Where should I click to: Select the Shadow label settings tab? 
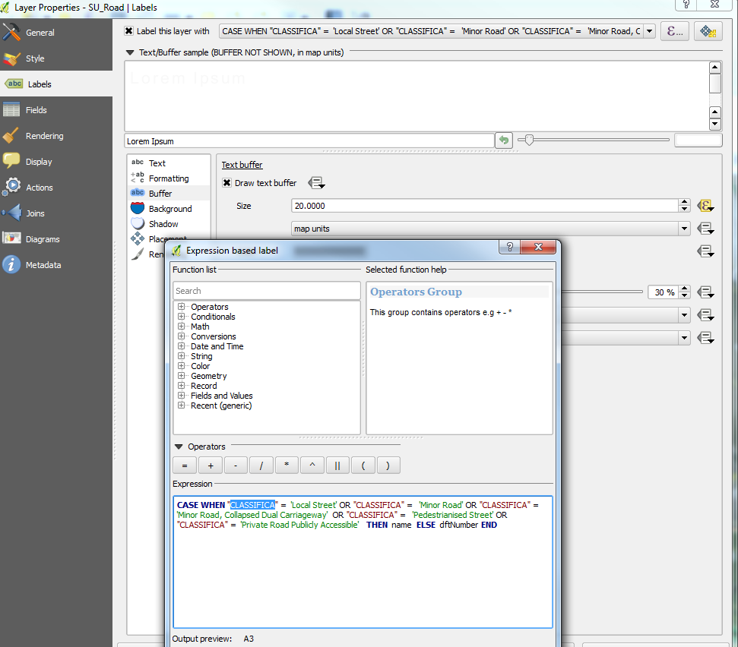click(163, 224)
